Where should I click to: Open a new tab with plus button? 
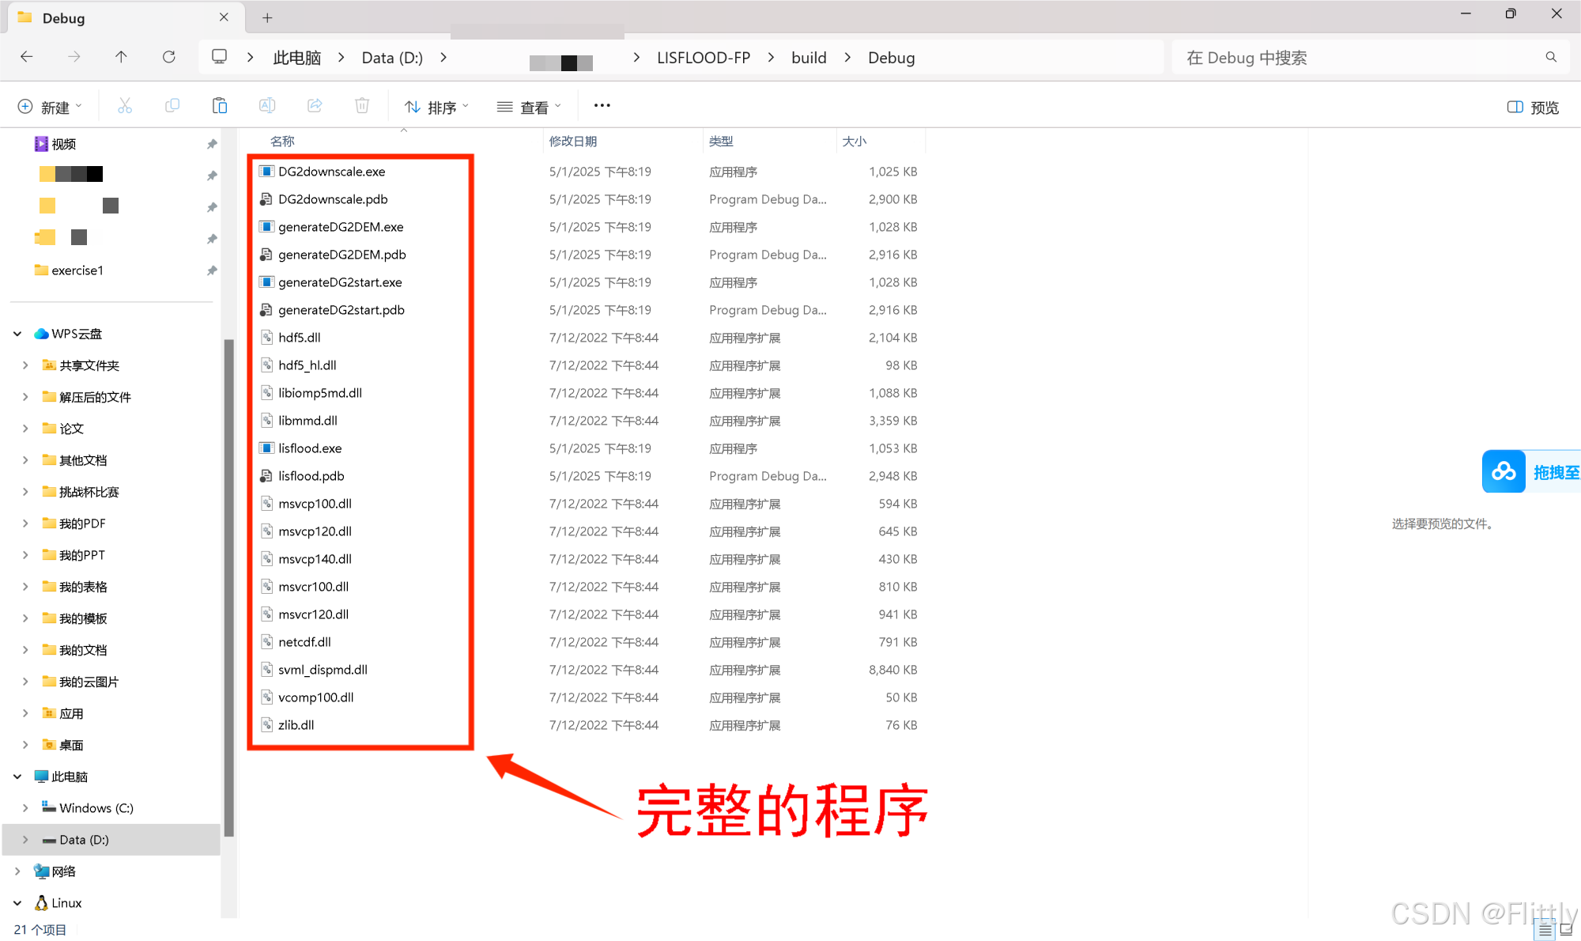266,17
